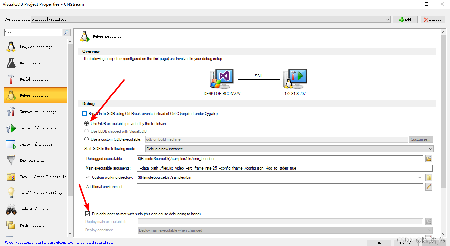450x246 pixels.
Task: Click the IntelliSense Settings lightbulb icon
Action: pyautogui.click(x=11, y=193)
